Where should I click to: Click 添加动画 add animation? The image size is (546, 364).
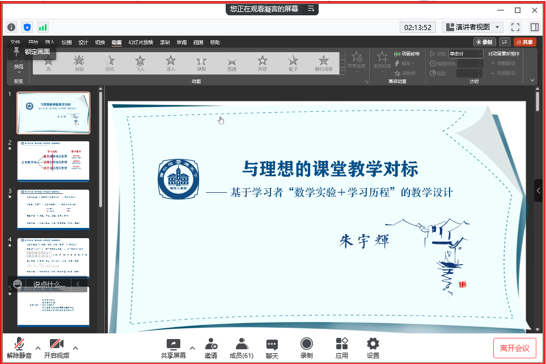[382, 62]
